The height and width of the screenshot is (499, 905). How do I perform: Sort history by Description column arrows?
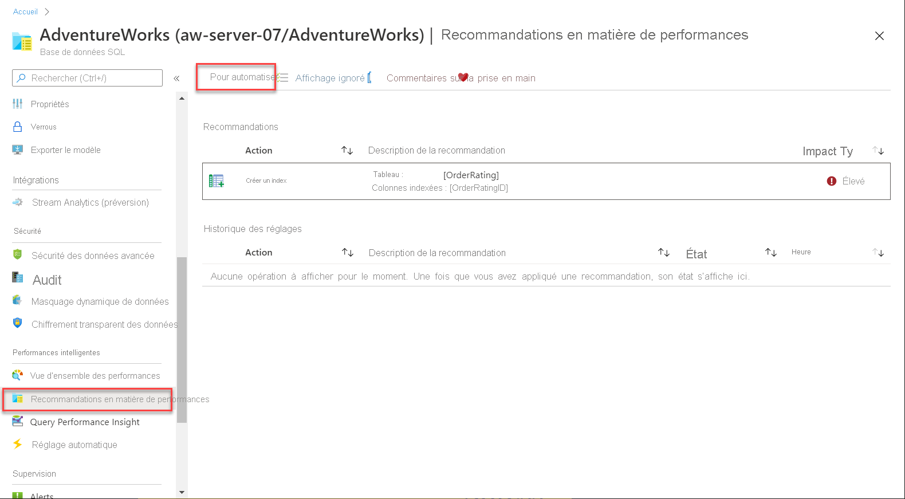[664, 252]
